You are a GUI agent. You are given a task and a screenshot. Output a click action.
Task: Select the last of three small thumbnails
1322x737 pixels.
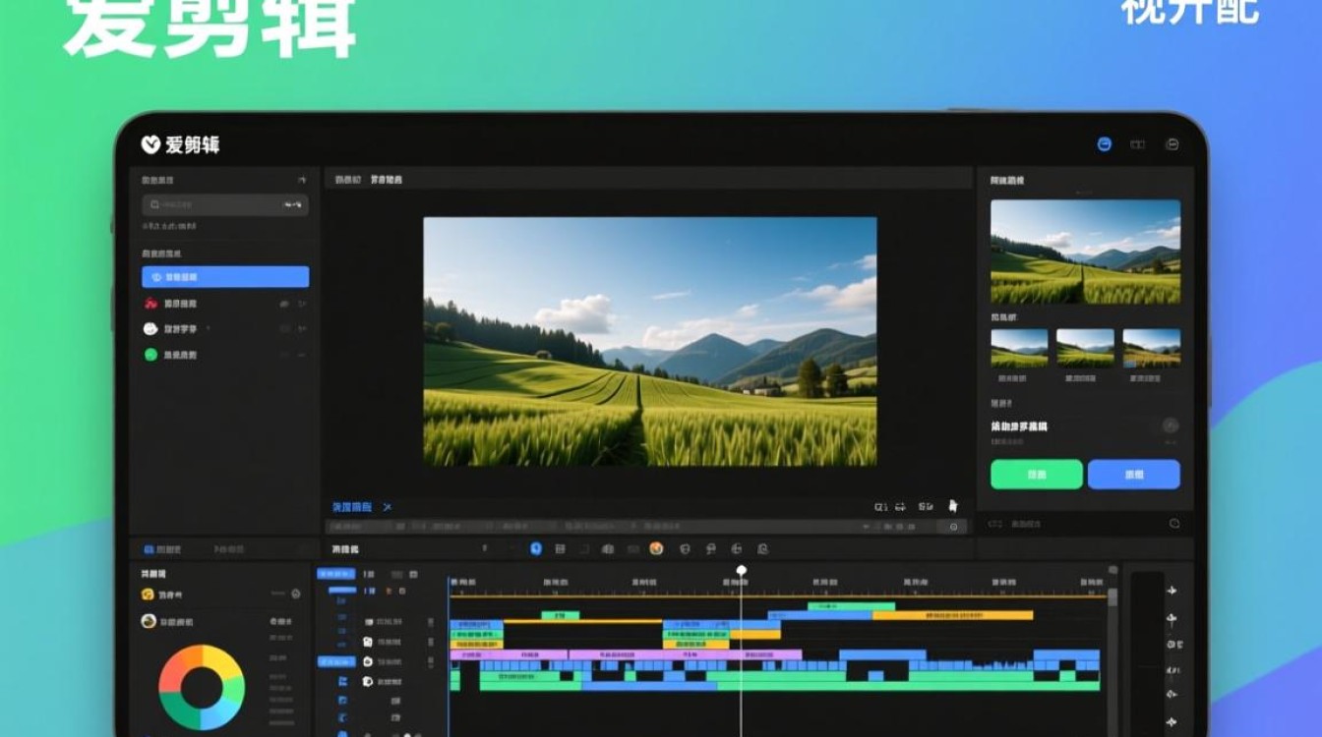[1151, 348]
